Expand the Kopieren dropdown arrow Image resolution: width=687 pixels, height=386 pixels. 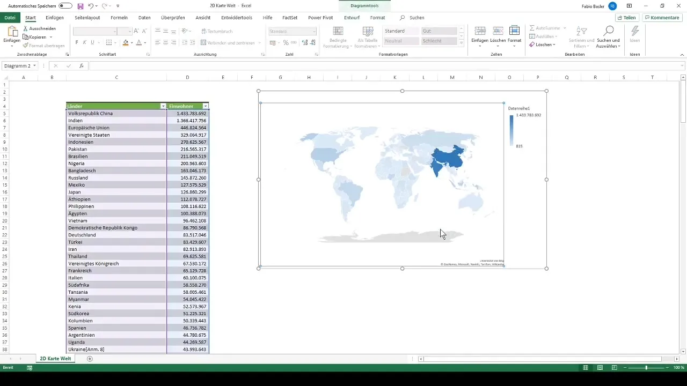[x=50, y=37]
